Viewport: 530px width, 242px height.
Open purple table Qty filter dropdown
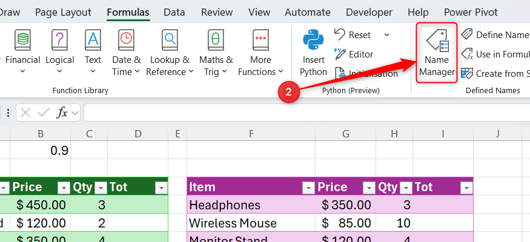point(406,188)
